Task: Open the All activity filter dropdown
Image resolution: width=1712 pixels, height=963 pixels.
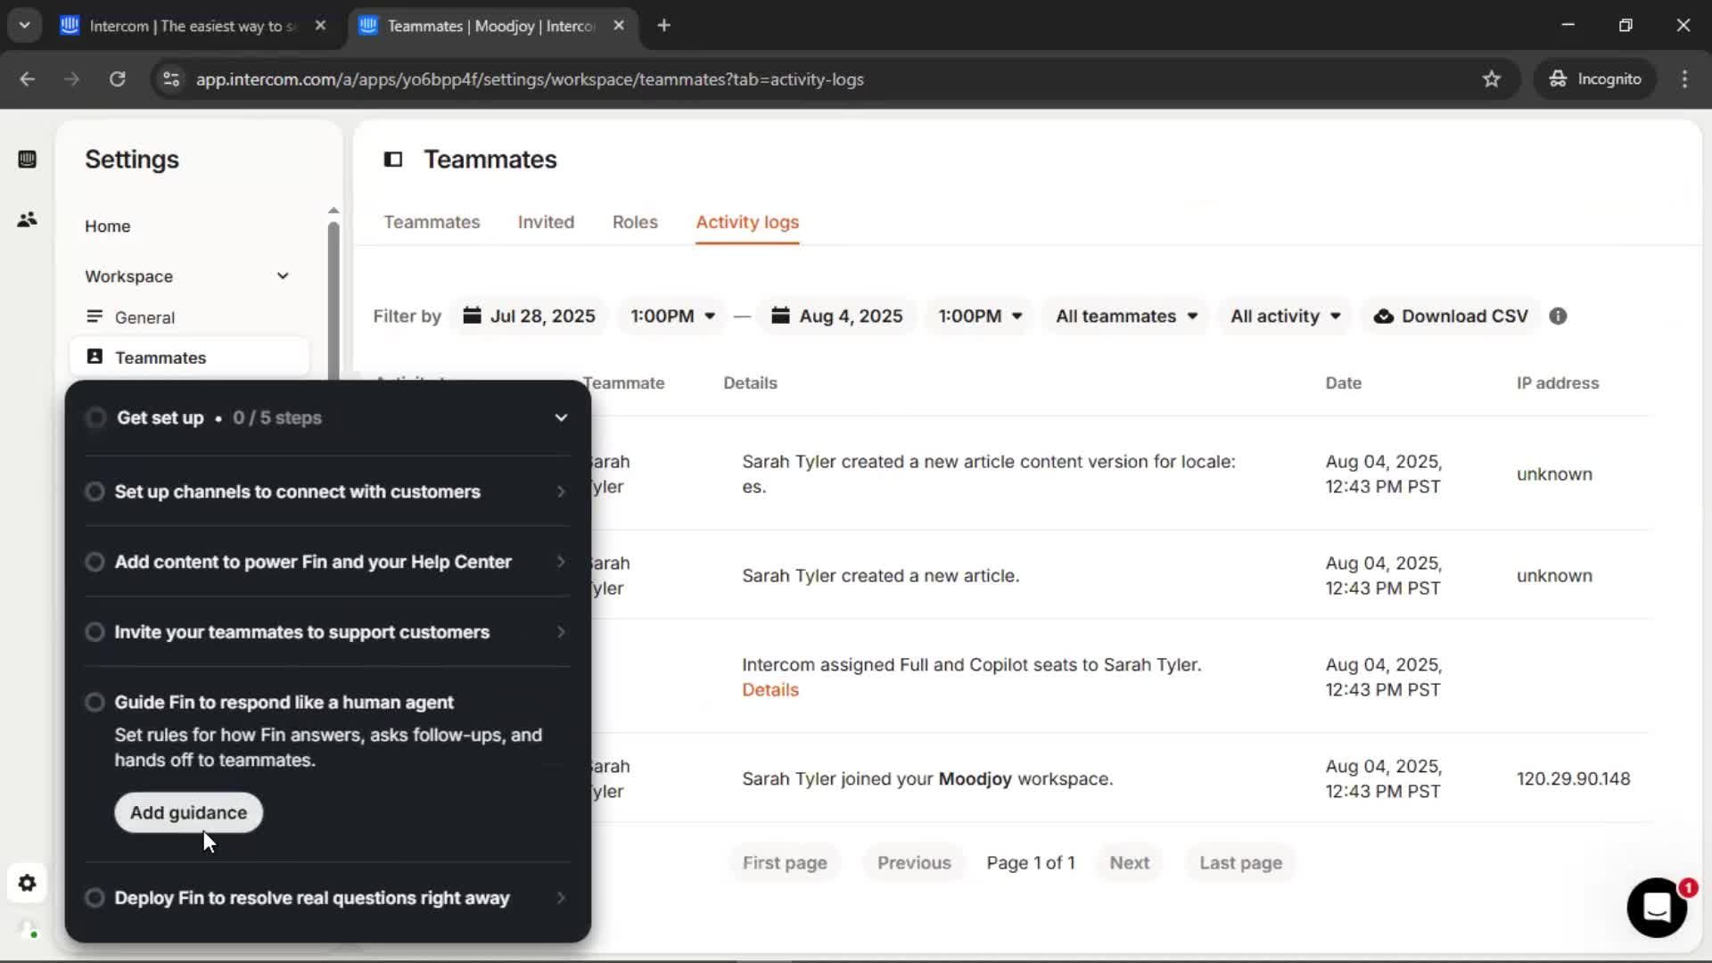Action: tap(1285, 317)
